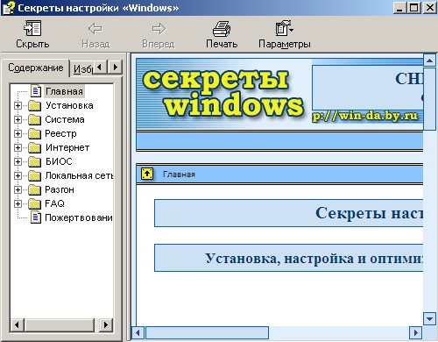This screenshot has width=438, height=342.
Task: Click the content pane scroll-right arrow
Action: (416, 332)
